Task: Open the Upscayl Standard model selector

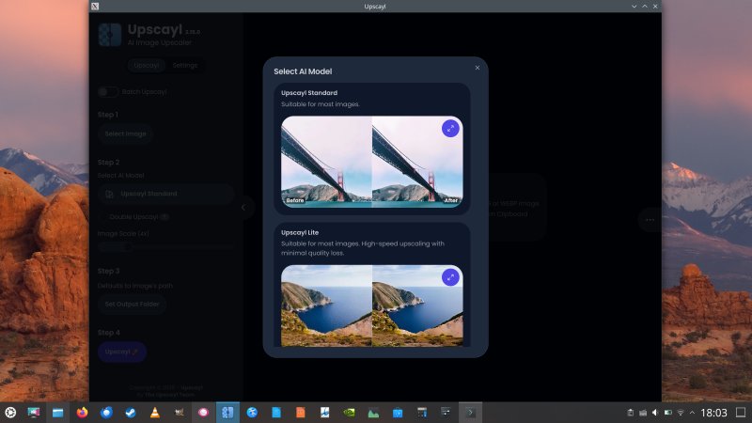Action: pos(166,194)
